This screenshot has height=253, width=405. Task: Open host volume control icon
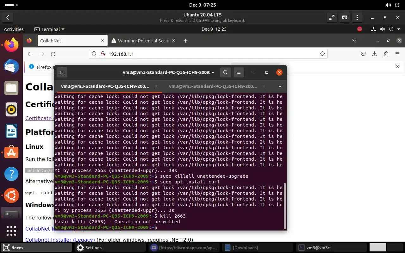(x=388, y=5)
